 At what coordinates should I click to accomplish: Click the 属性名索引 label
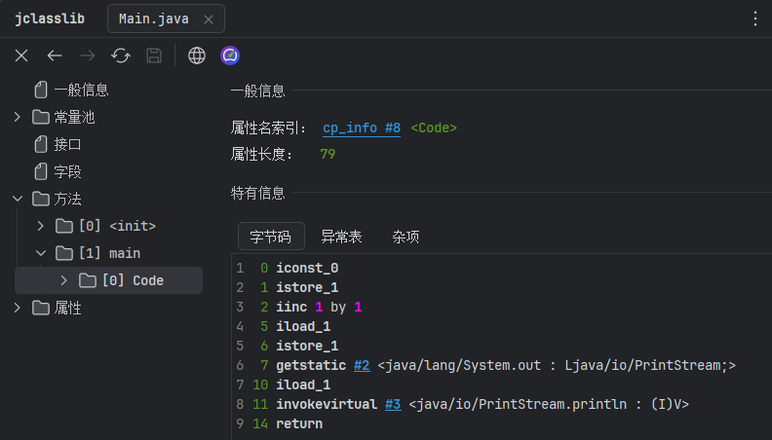(x=268, y=128)
